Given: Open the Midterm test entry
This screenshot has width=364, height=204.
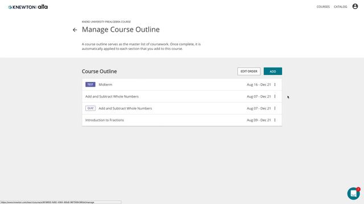Looking at the screenshot, I should tap(105, 84).
